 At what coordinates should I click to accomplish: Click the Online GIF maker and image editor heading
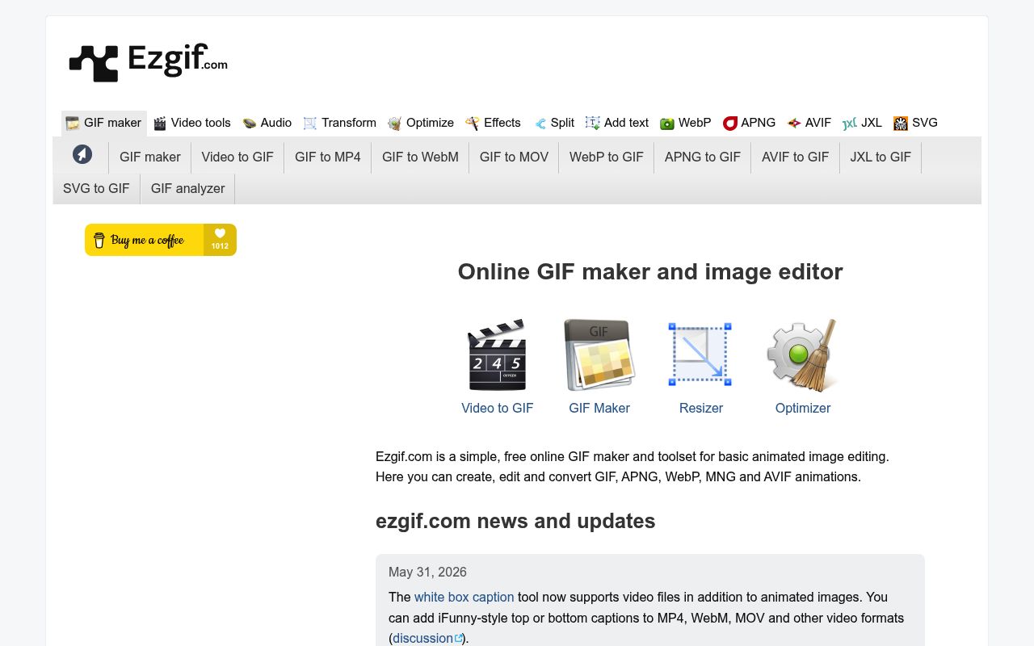[x=650, y=271]
